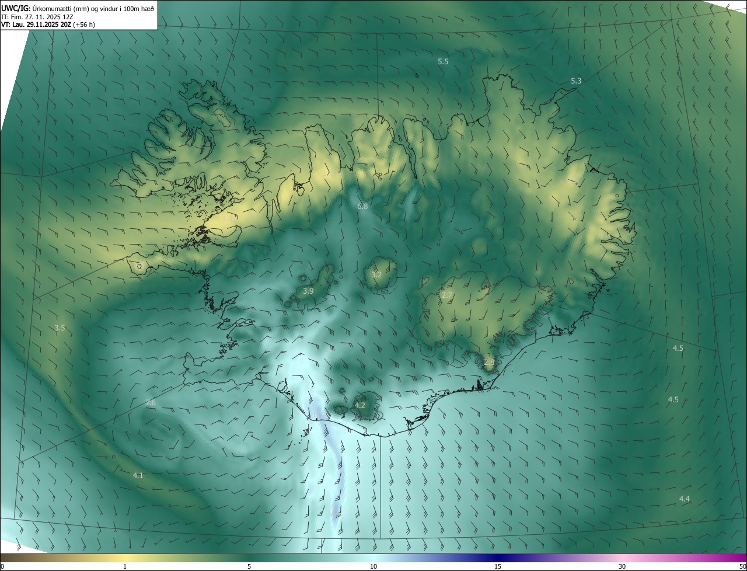
Task: Click the 5 tick label on the color scale
Action: (249, 567)
